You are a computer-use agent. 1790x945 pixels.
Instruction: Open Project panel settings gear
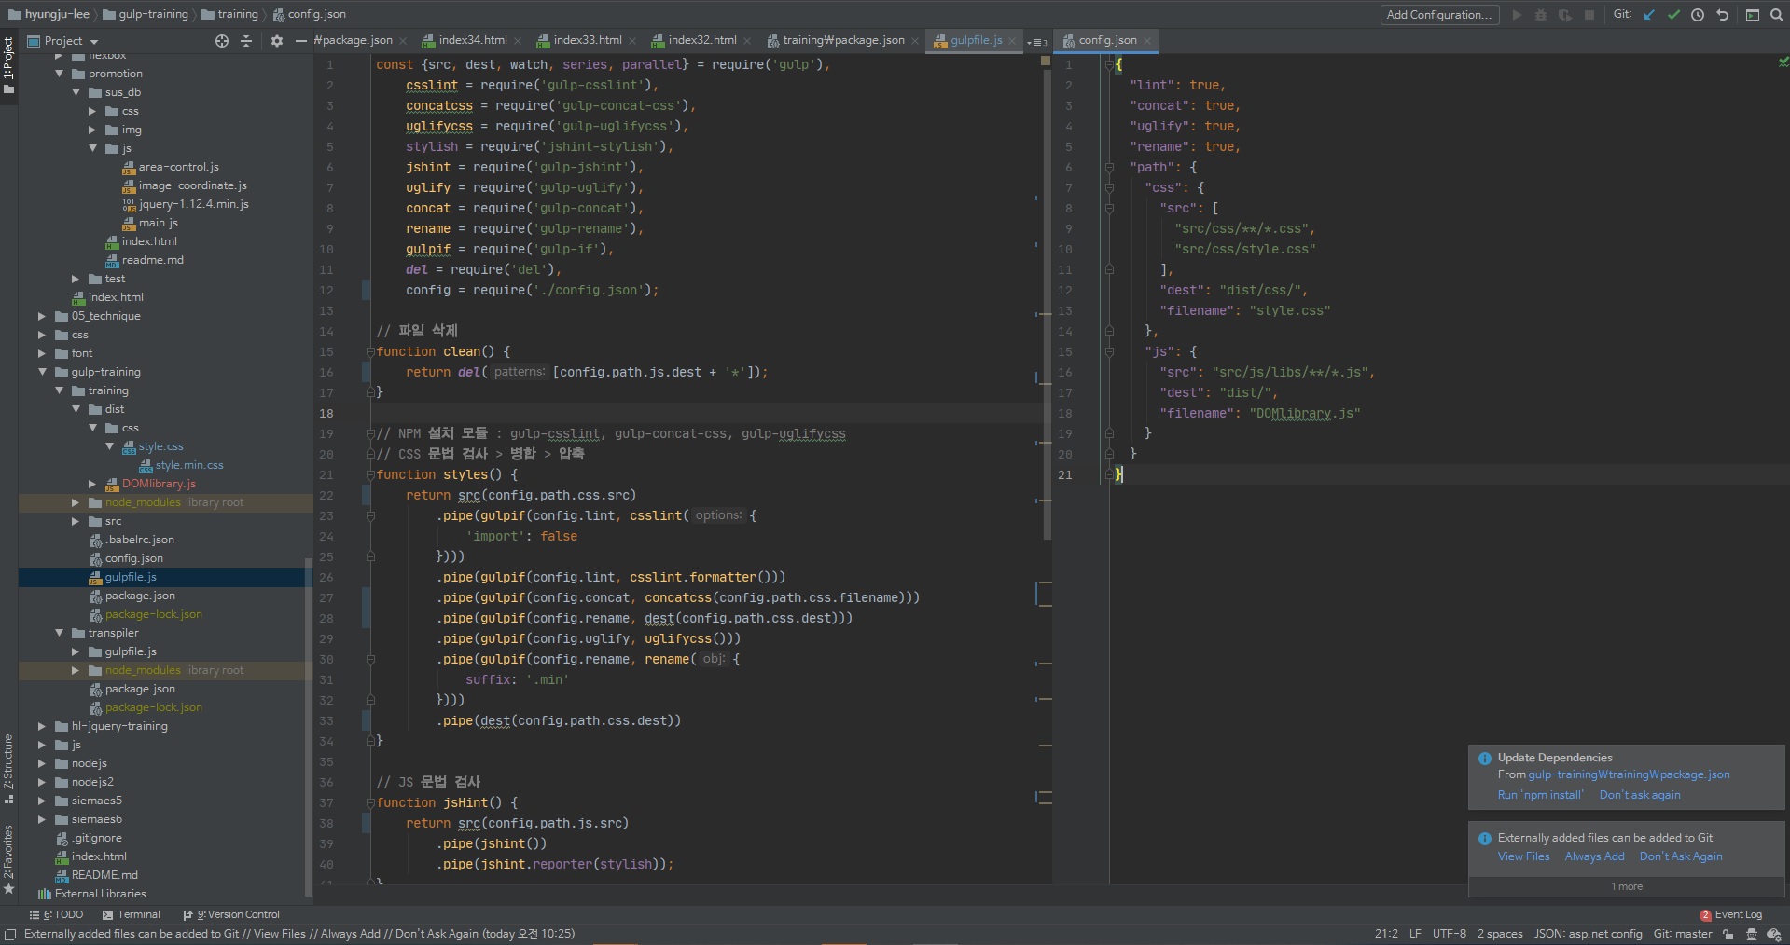(277, 41)
